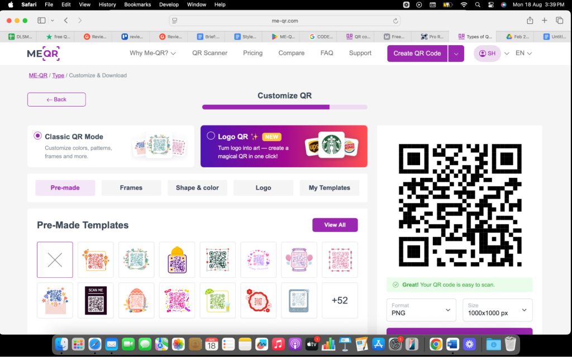Viewport: 572px width, 357px height.
Task: Click the View All templates button
Action: (x=335, y=225)
